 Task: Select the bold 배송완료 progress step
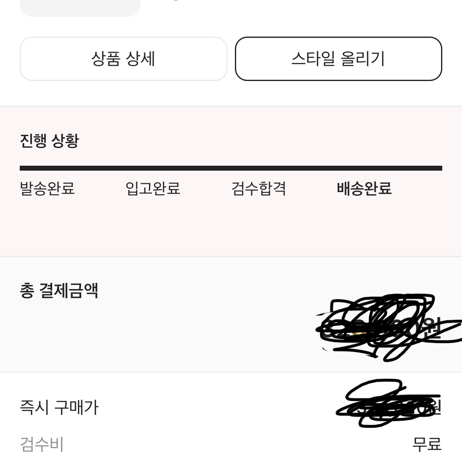coord(364,188)
